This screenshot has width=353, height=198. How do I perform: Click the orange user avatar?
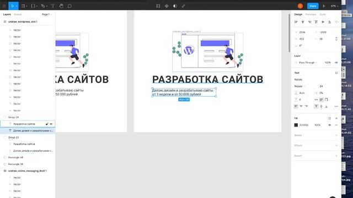coord(300,6)
